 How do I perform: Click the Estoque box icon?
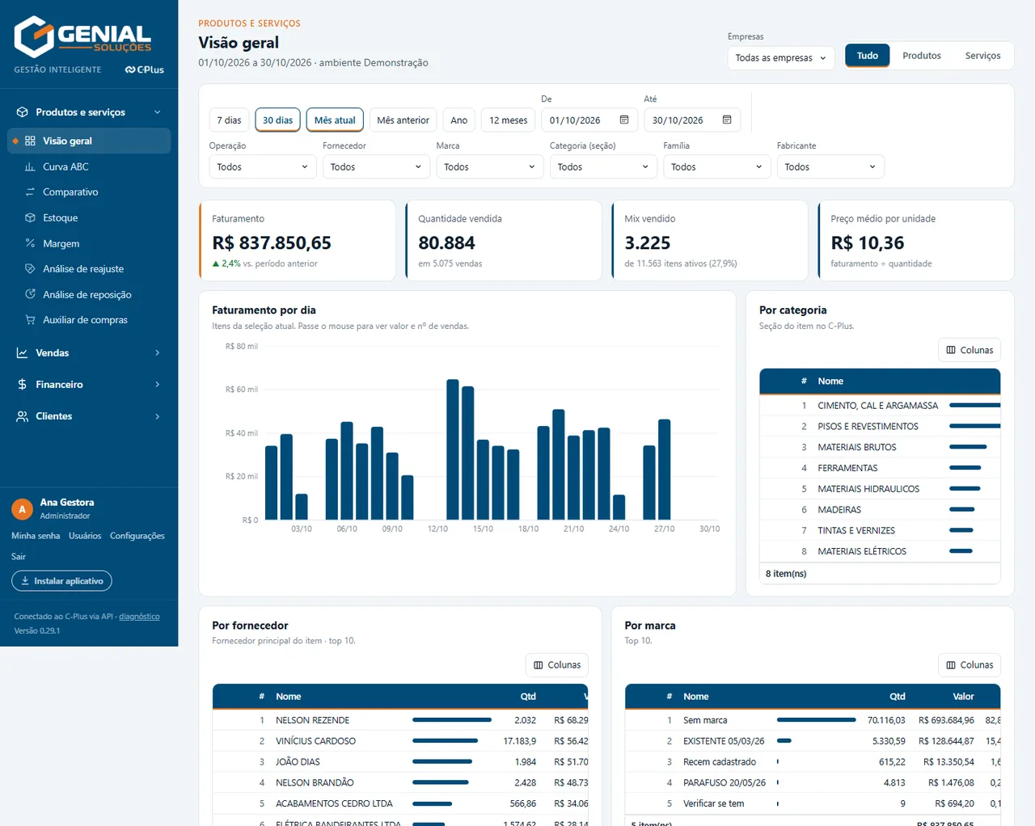30,217
